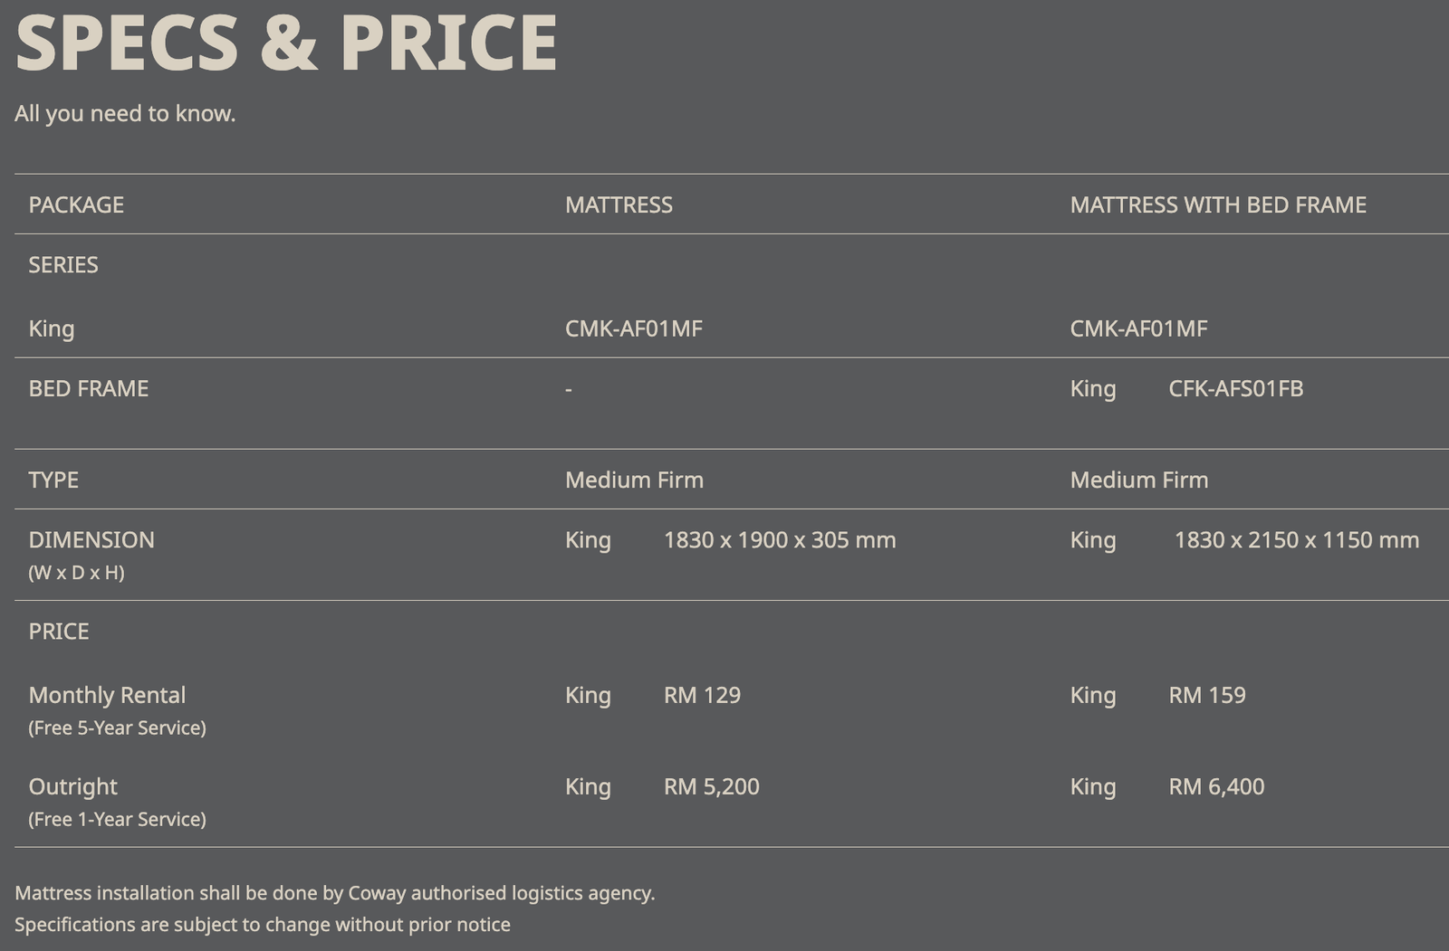Click the Monthly Rental label
Screen dimensions: 1449x951
coord(107,695)
